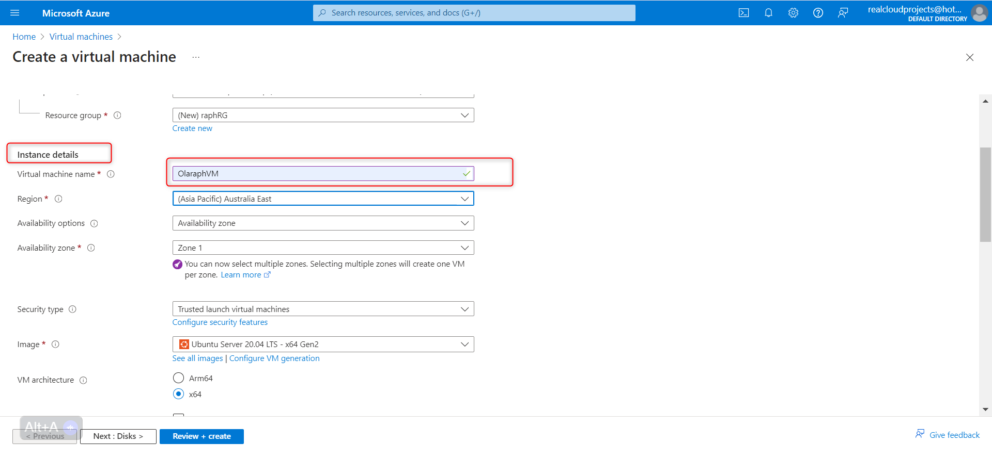Viewport: 992px width, 459px height.
Task: Select the Arm64 architecture radio button
Action: [178, 378]
